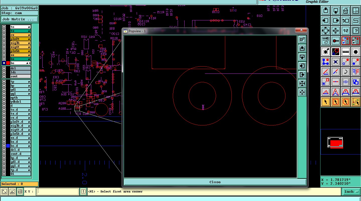Viewport: 361px width, 201px height.
Task: Select the popview area zoom tool
Action: (336, 52)
